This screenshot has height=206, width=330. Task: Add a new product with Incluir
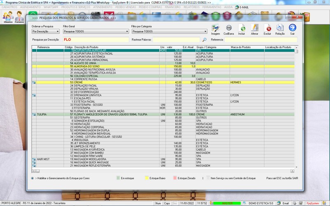click(x=242, y=29)
